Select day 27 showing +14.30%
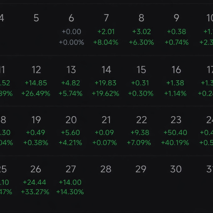Image resolution: width=213 pixels, height=213 pixels. [71, 180]
